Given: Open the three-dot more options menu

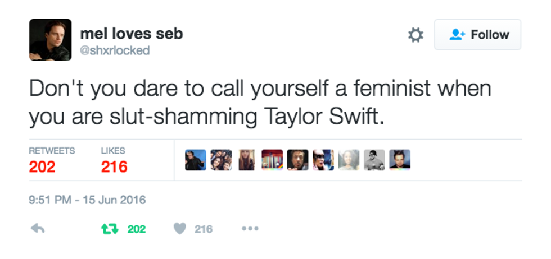Looking at the screenshot, I should point(250,229).
